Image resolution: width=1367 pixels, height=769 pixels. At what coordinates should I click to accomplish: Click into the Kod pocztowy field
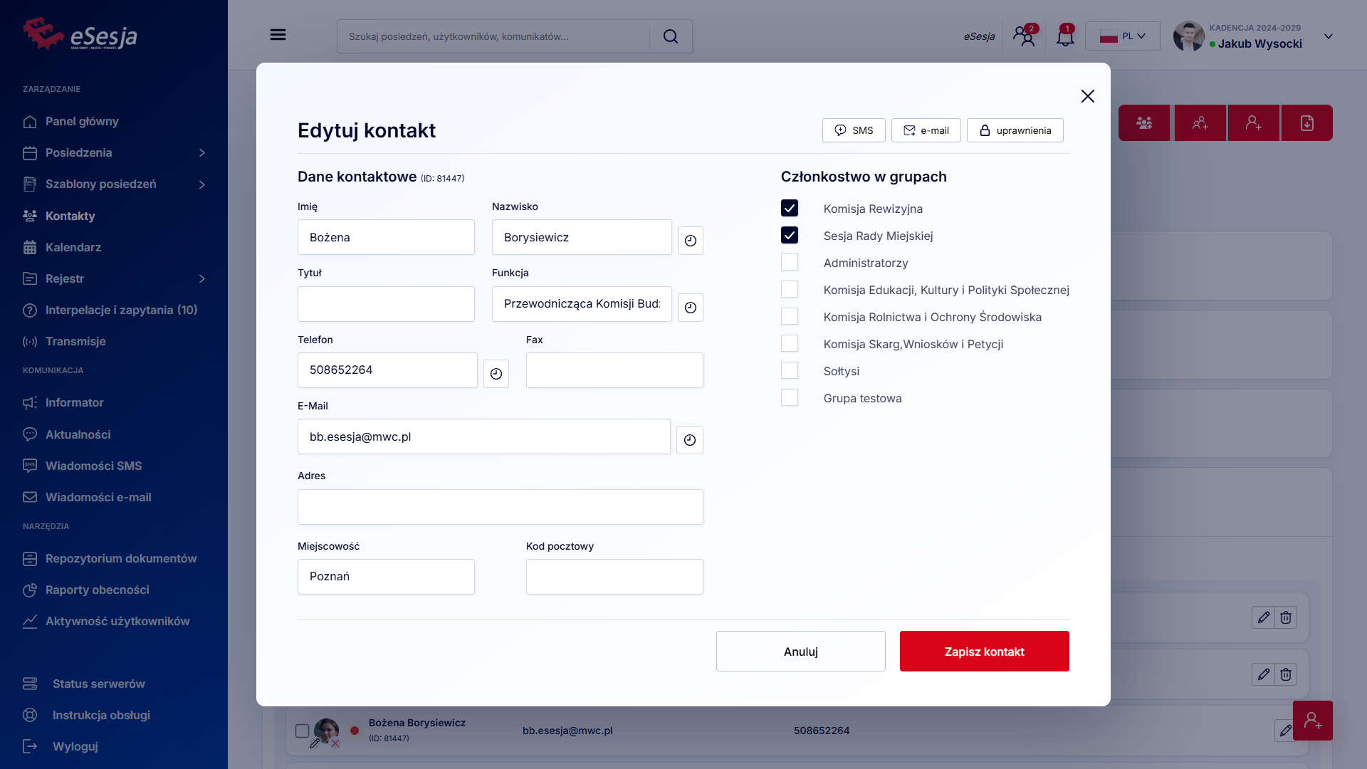(x=614, y=577)
